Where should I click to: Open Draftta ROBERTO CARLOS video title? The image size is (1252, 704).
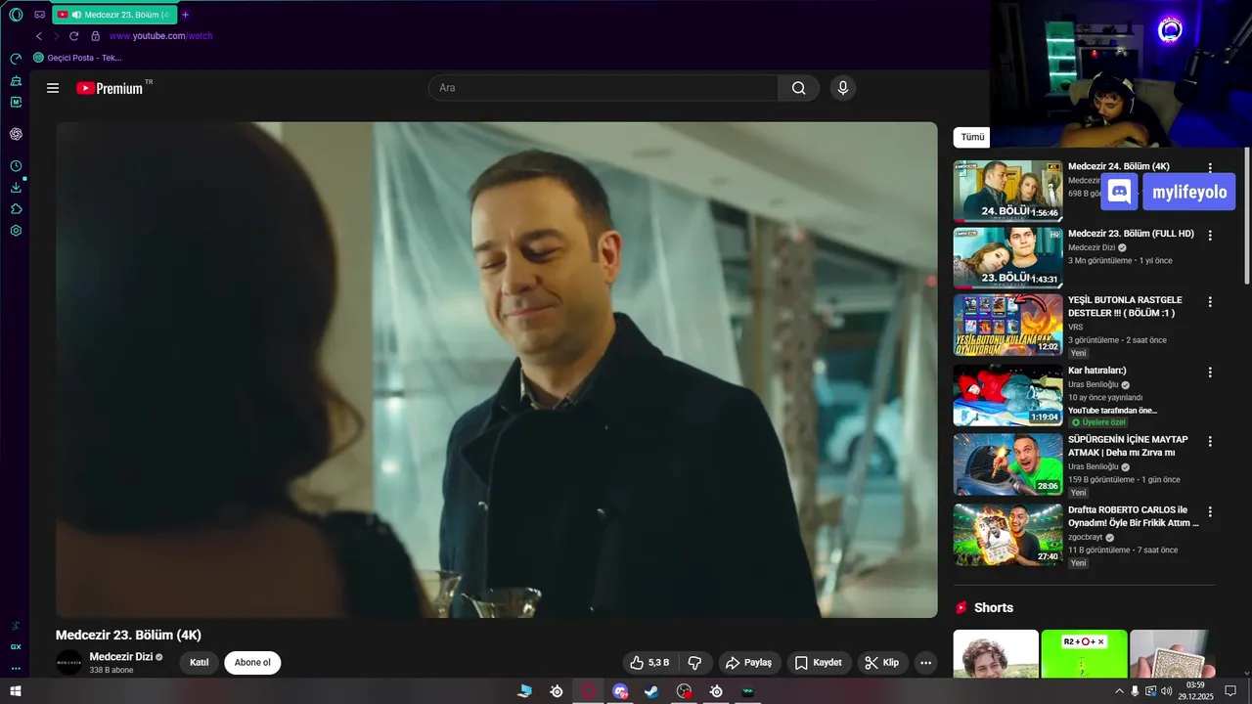click(1133, 516)
